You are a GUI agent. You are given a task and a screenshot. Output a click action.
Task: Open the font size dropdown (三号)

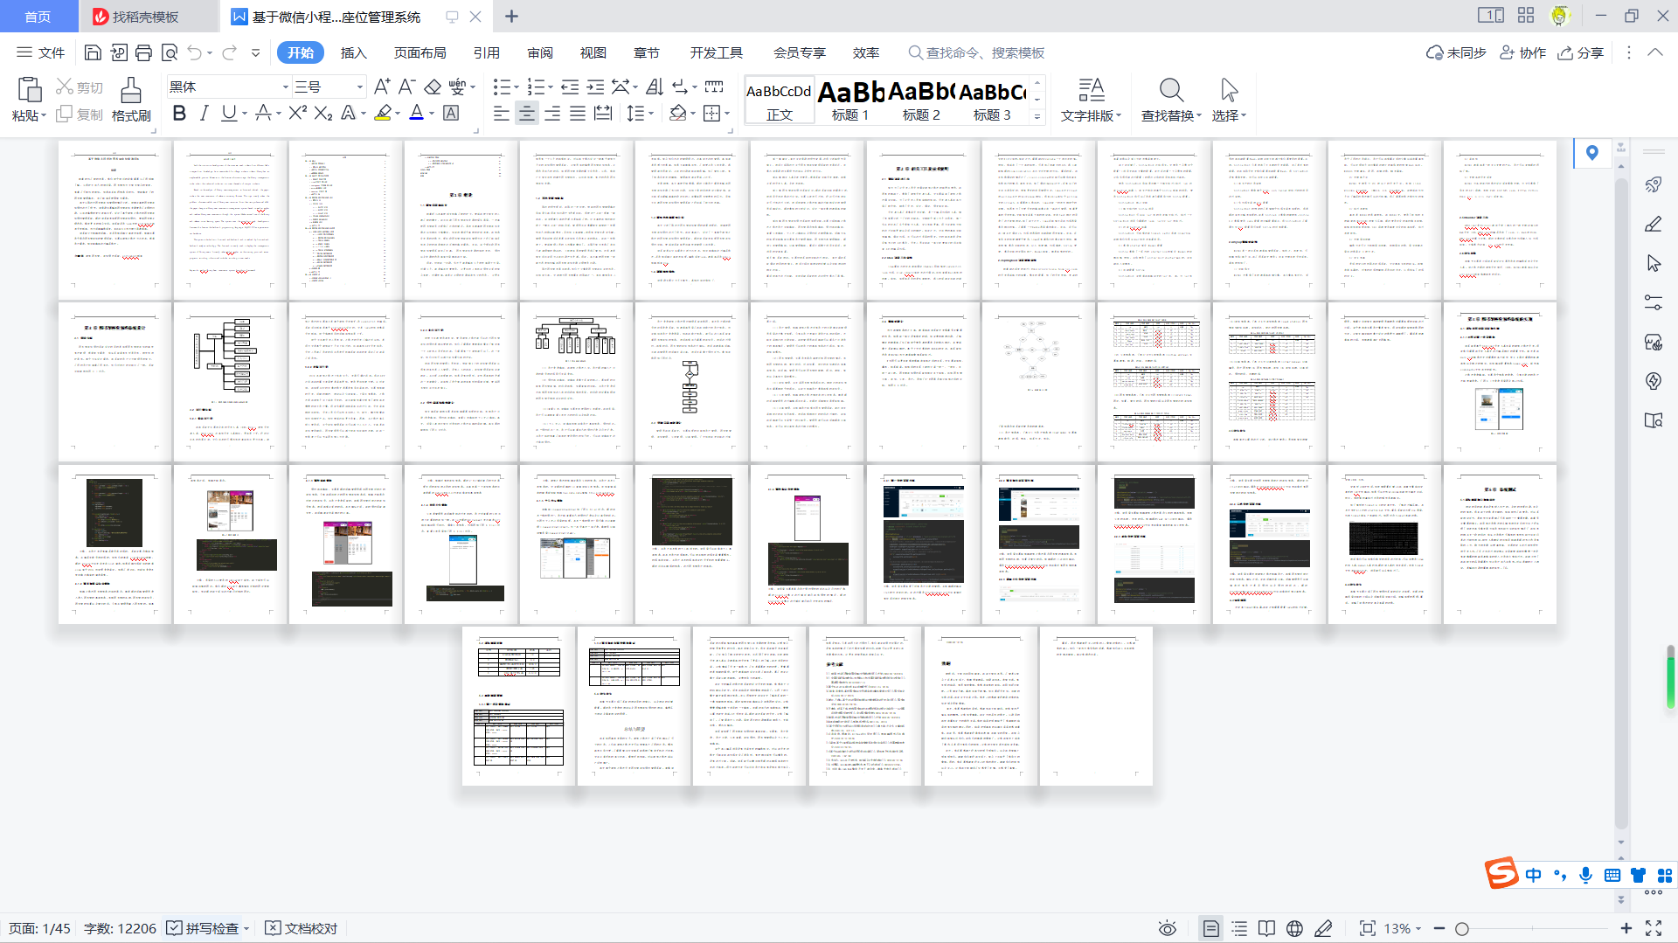[359, 87]
